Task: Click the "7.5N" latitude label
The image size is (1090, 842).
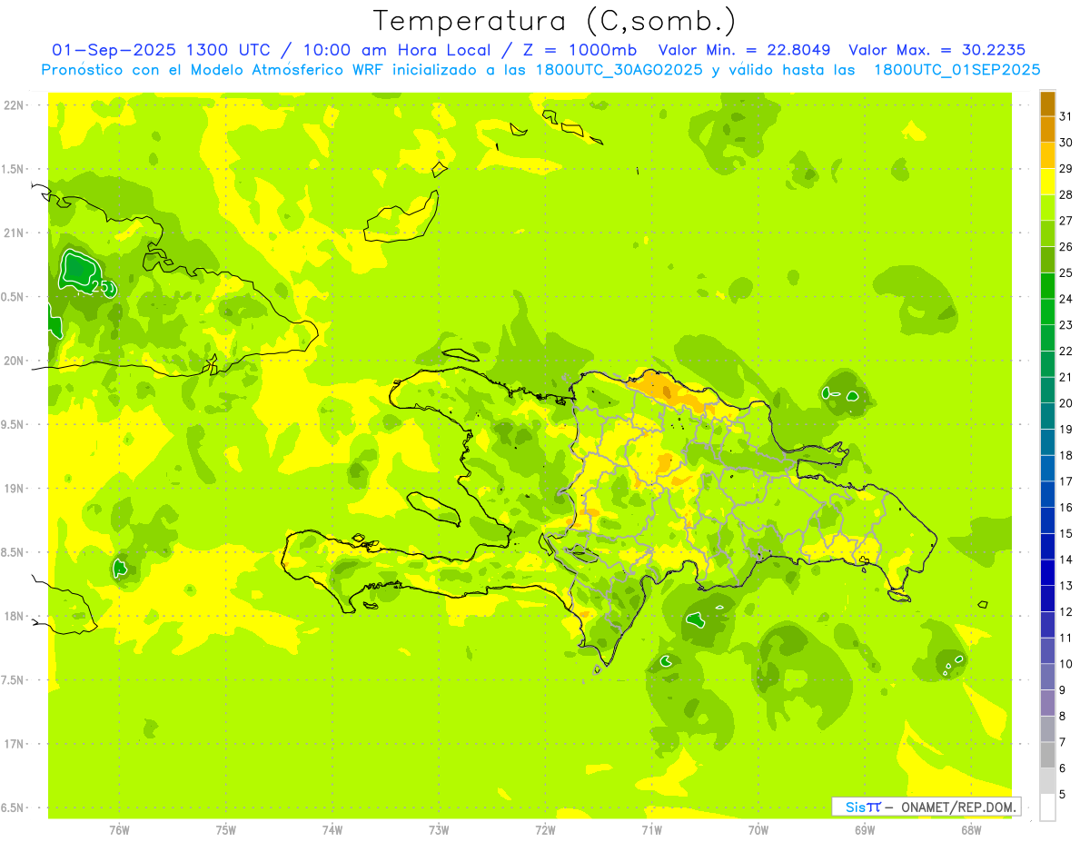Action: (13, 680)
